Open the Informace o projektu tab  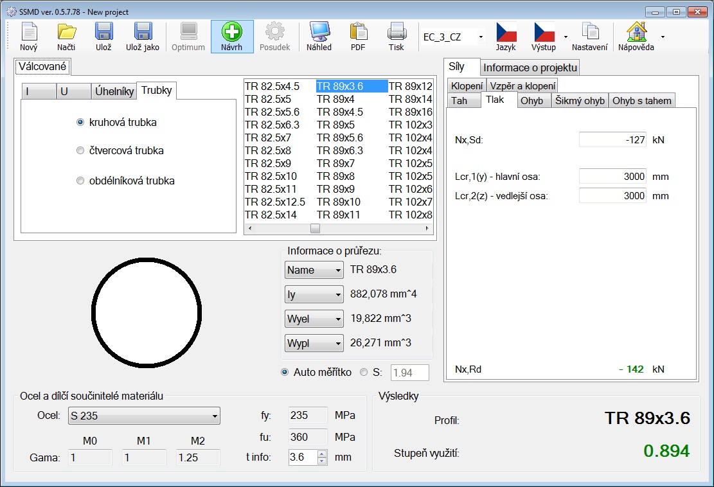click(530, 67)
